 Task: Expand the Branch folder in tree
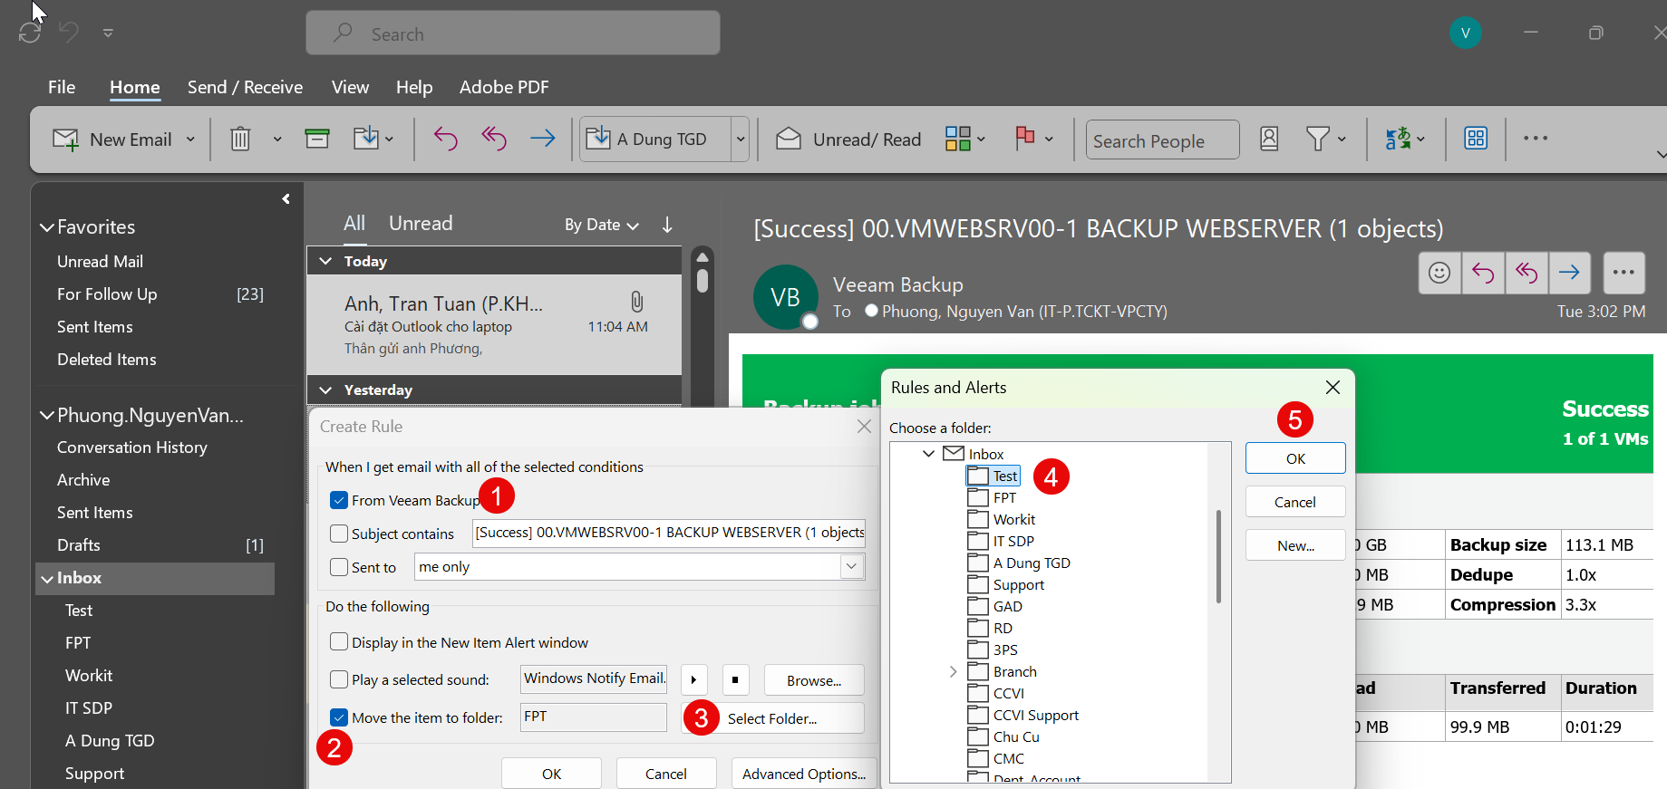[953, 671]
